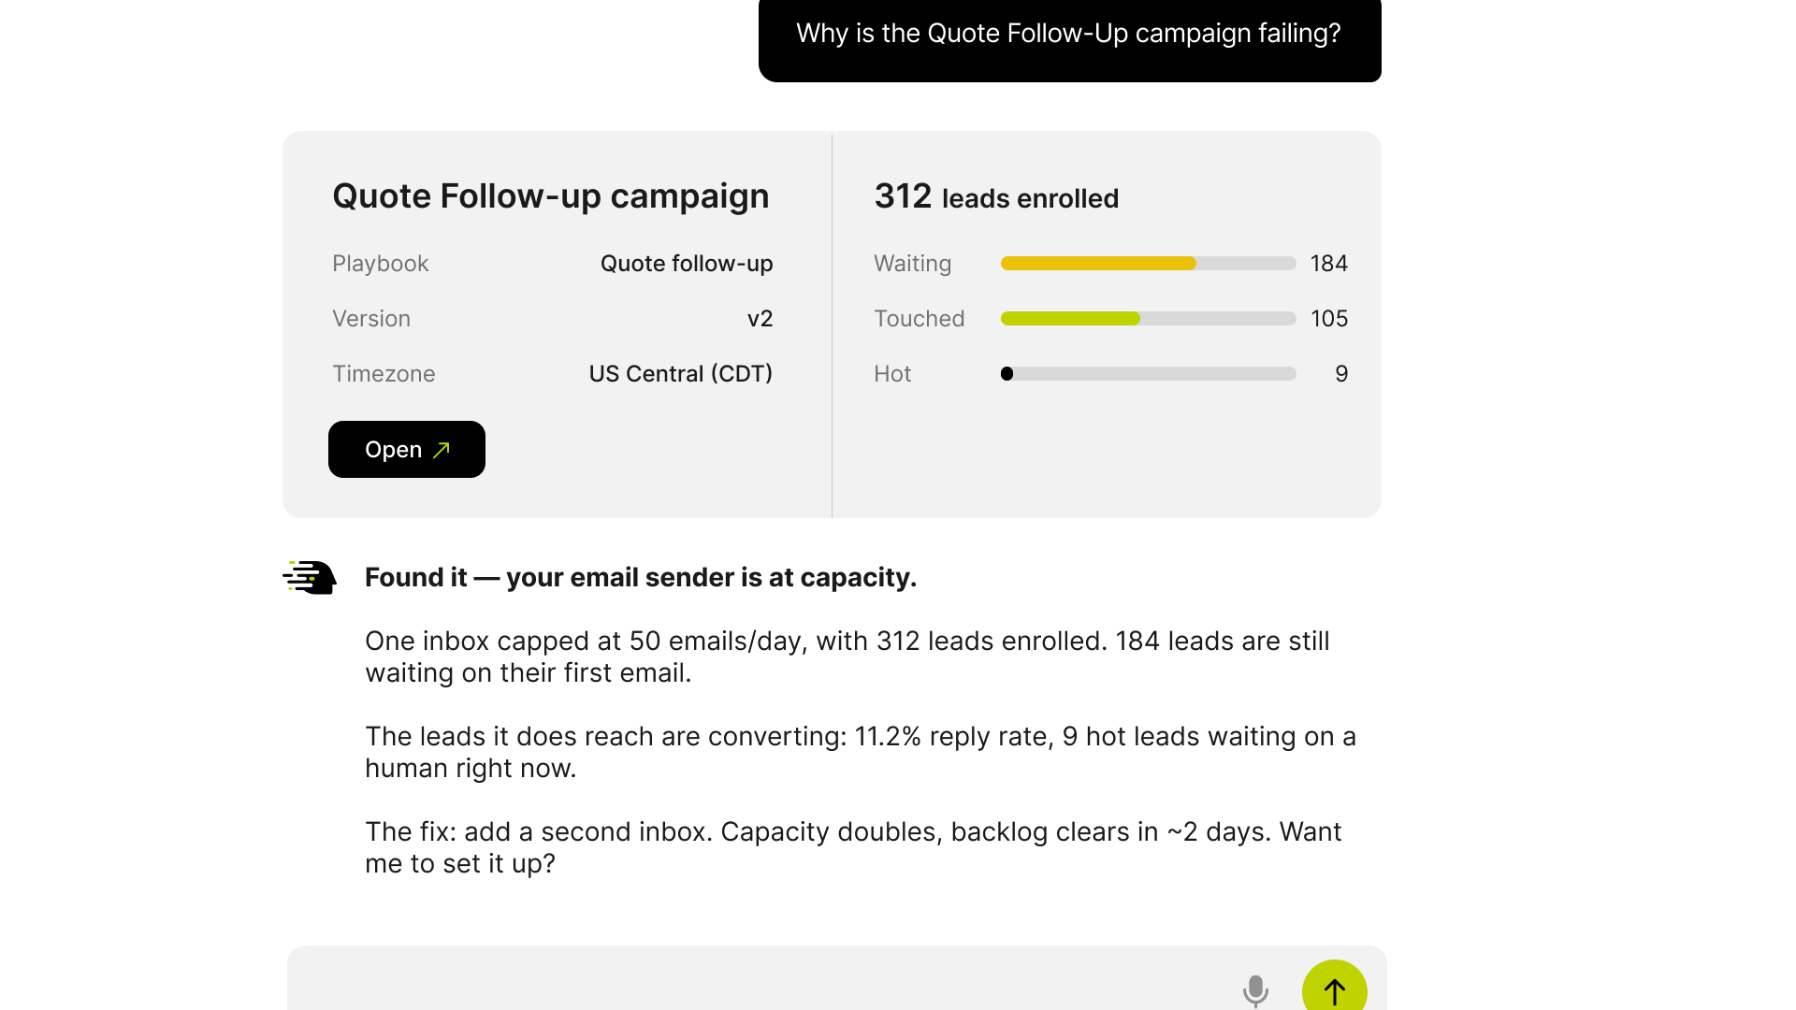Click the bold Found it reply headline

(641, 578)
